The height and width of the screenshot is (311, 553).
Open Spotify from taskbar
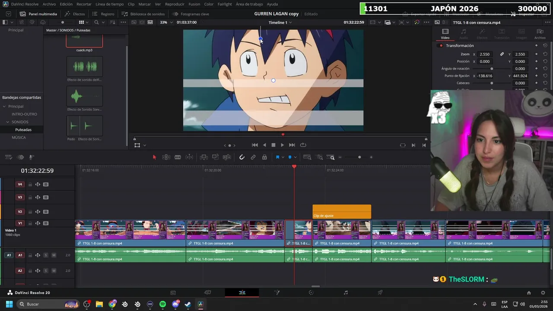coord(162,304)
